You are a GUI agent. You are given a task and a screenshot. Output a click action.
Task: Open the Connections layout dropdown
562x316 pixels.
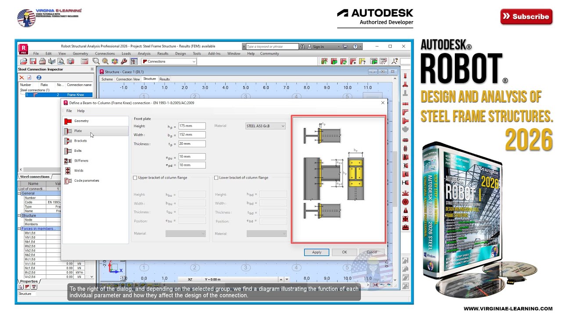[x=169, y=61]
